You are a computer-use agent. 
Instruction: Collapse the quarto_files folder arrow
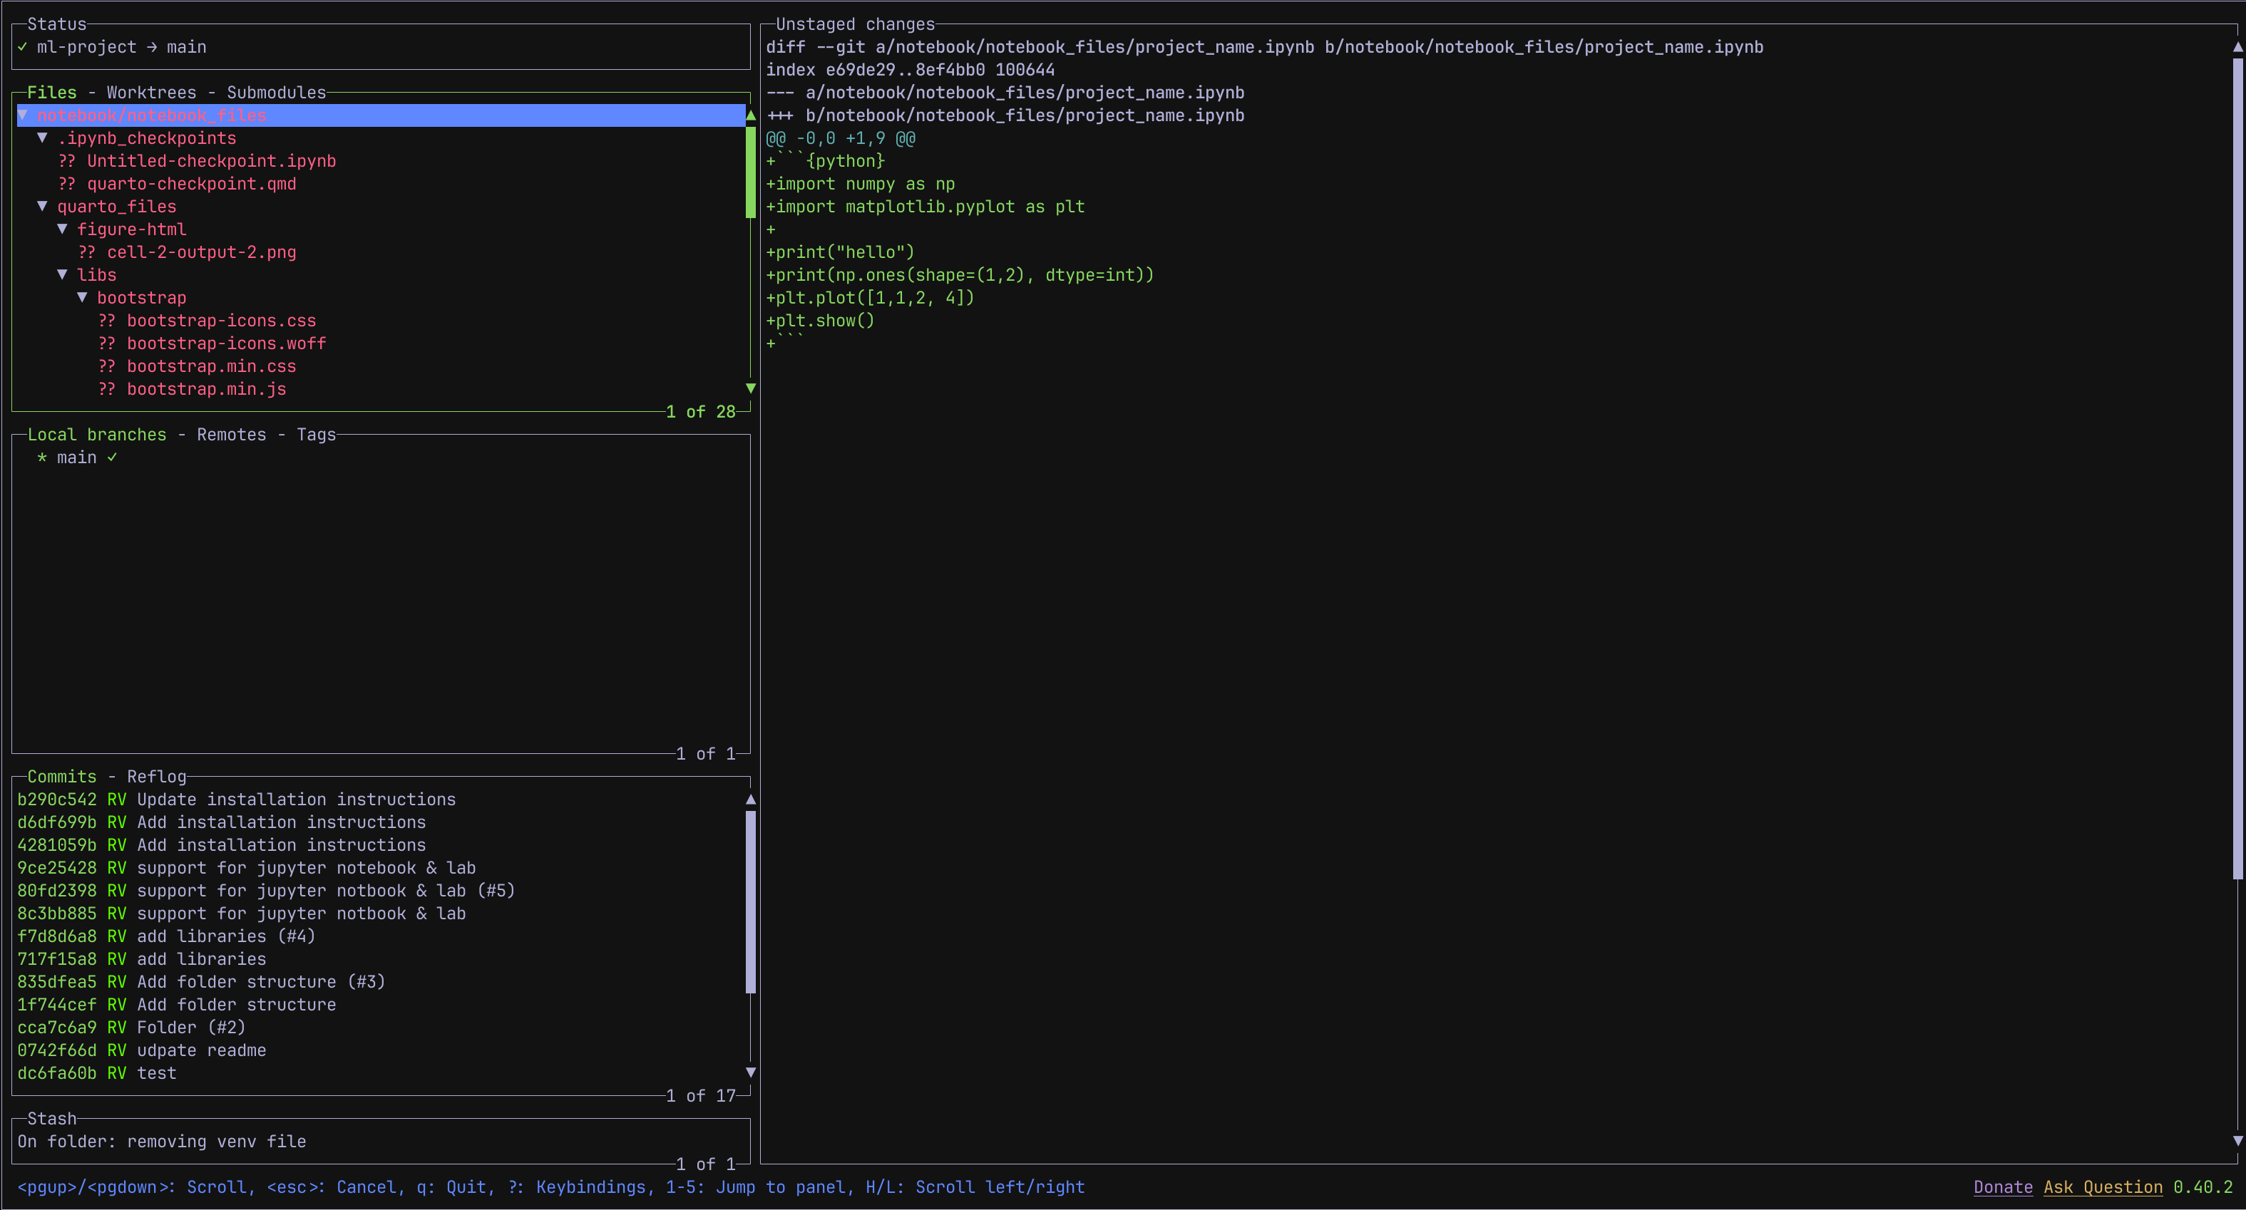(x=42, y=207)
